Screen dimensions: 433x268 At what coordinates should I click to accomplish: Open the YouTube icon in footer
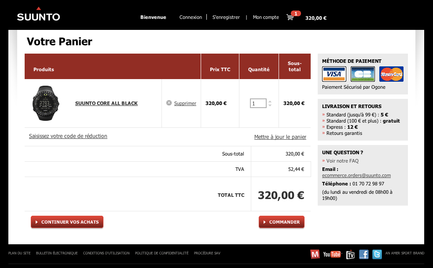pyautogui.click(x=333, y=254)
